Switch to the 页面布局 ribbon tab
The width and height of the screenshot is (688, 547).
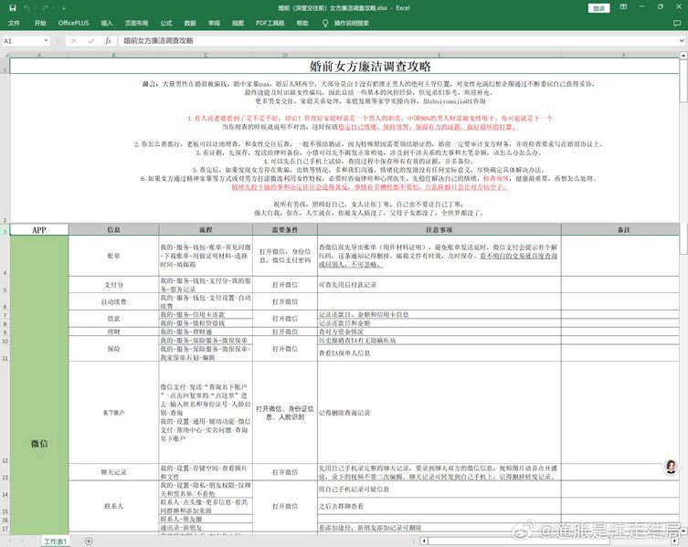tap(136, 23)
